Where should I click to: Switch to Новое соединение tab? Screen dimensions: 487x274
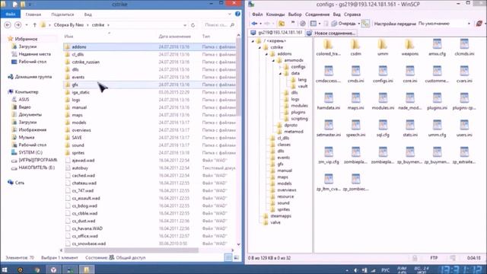[x=331, y=33]
